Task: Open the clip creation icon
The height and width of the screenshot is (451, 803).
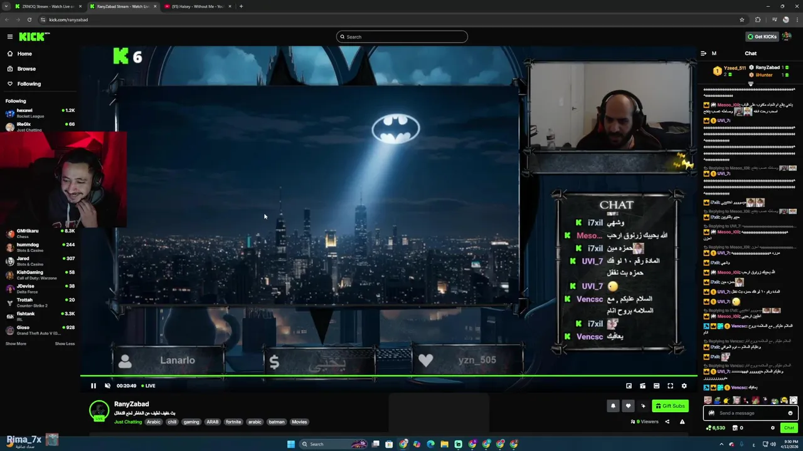Action: point(642,386)
